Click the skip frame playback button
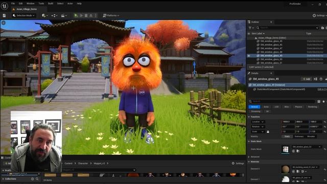The height and width of the screenshot is (184, 327). pyautogui.click(x=81, y=15)
